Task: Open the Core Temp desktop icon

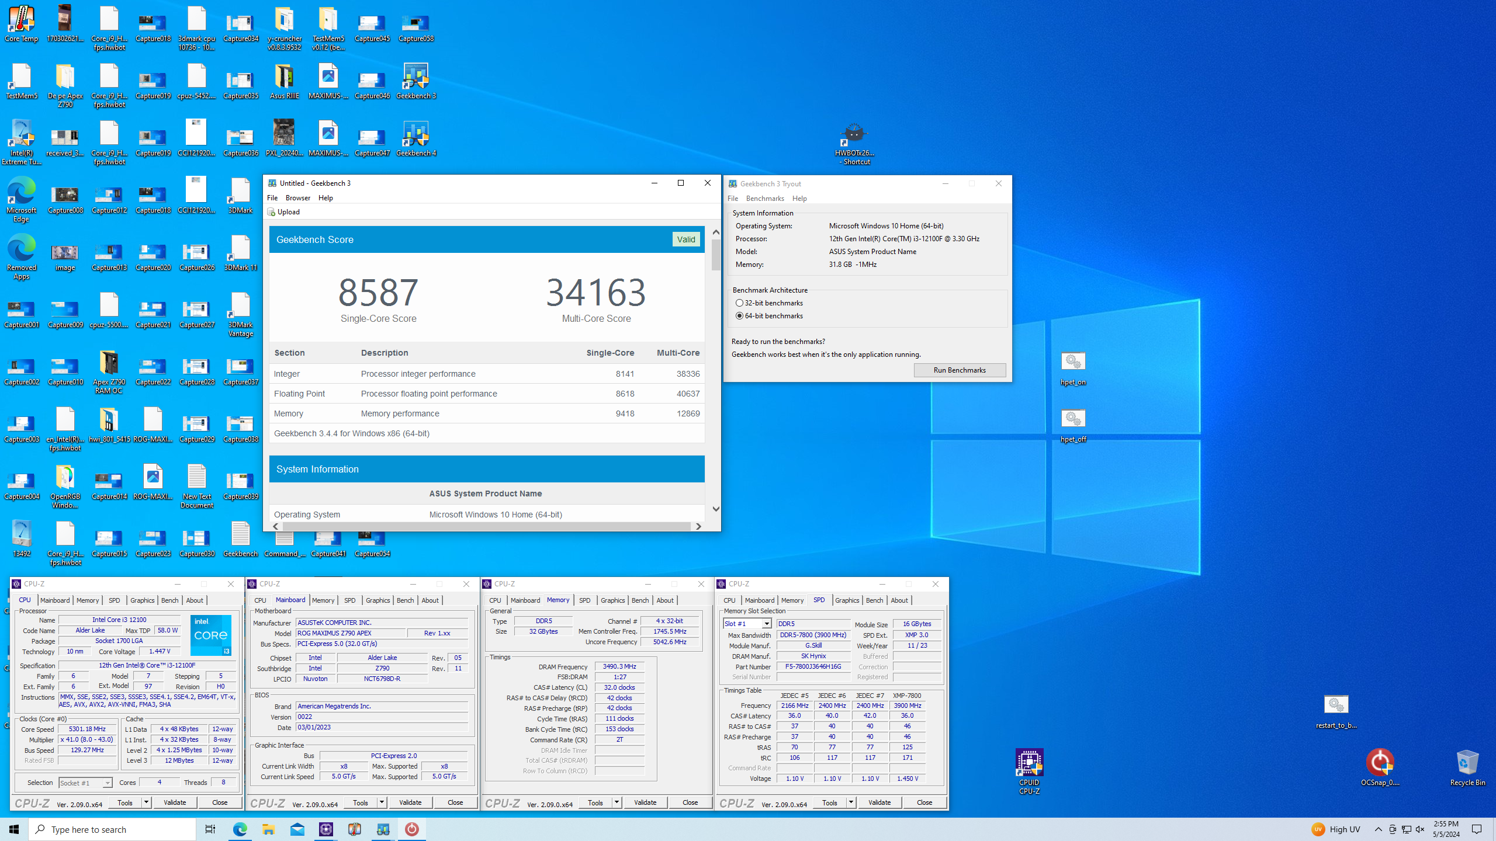Action: coord(22,23)
